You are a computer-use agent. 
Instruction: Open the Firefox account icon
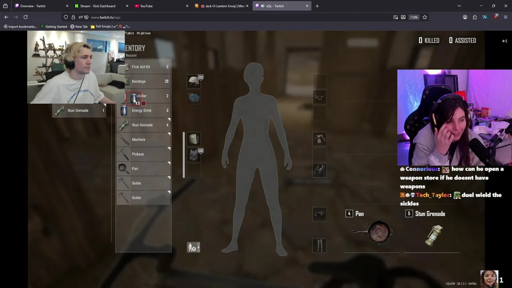[465, 17]
